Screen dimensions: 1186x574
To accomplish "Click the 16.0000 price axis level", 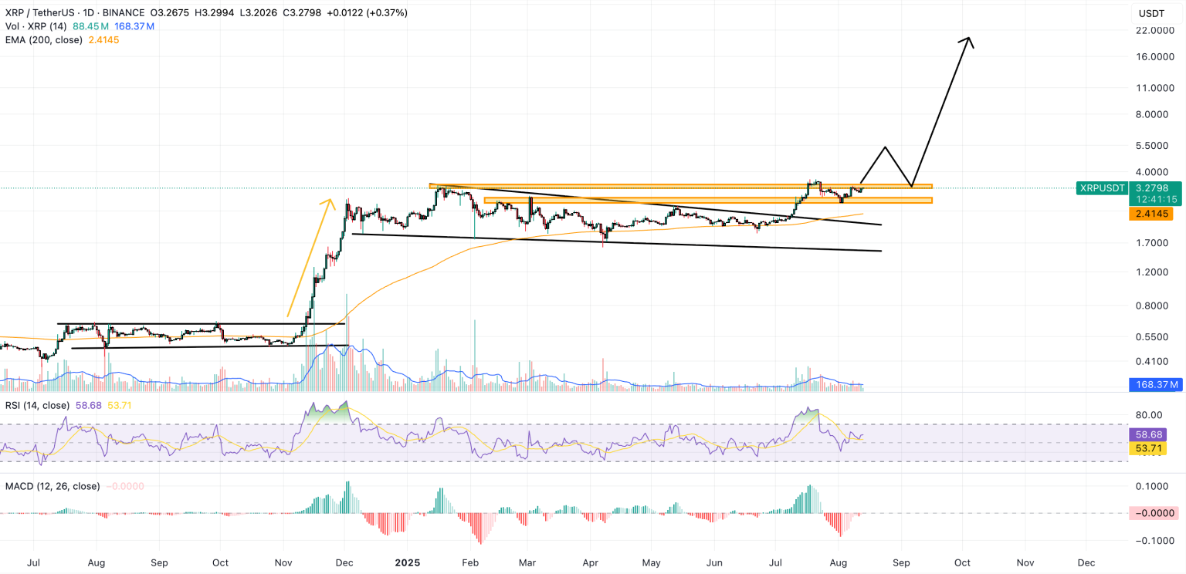I will click(1154, 57).
